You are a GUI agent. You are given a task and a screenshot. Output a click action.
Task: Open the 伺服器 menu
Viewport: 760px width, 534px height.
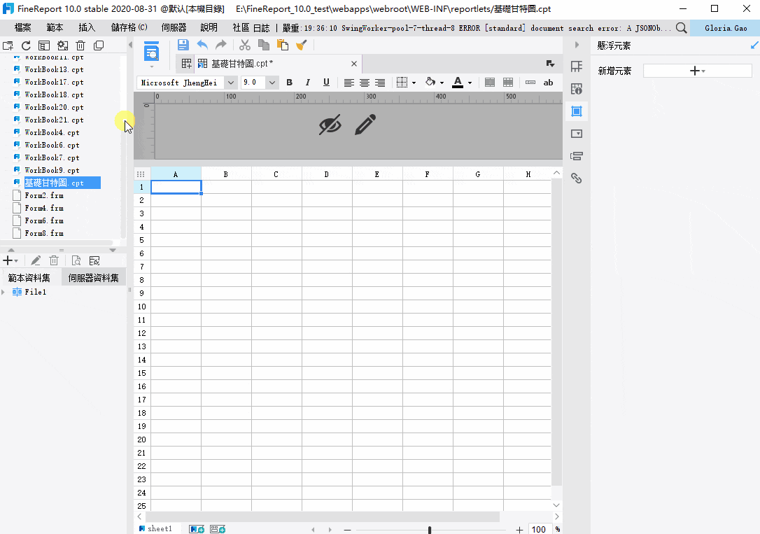(174, 27)
